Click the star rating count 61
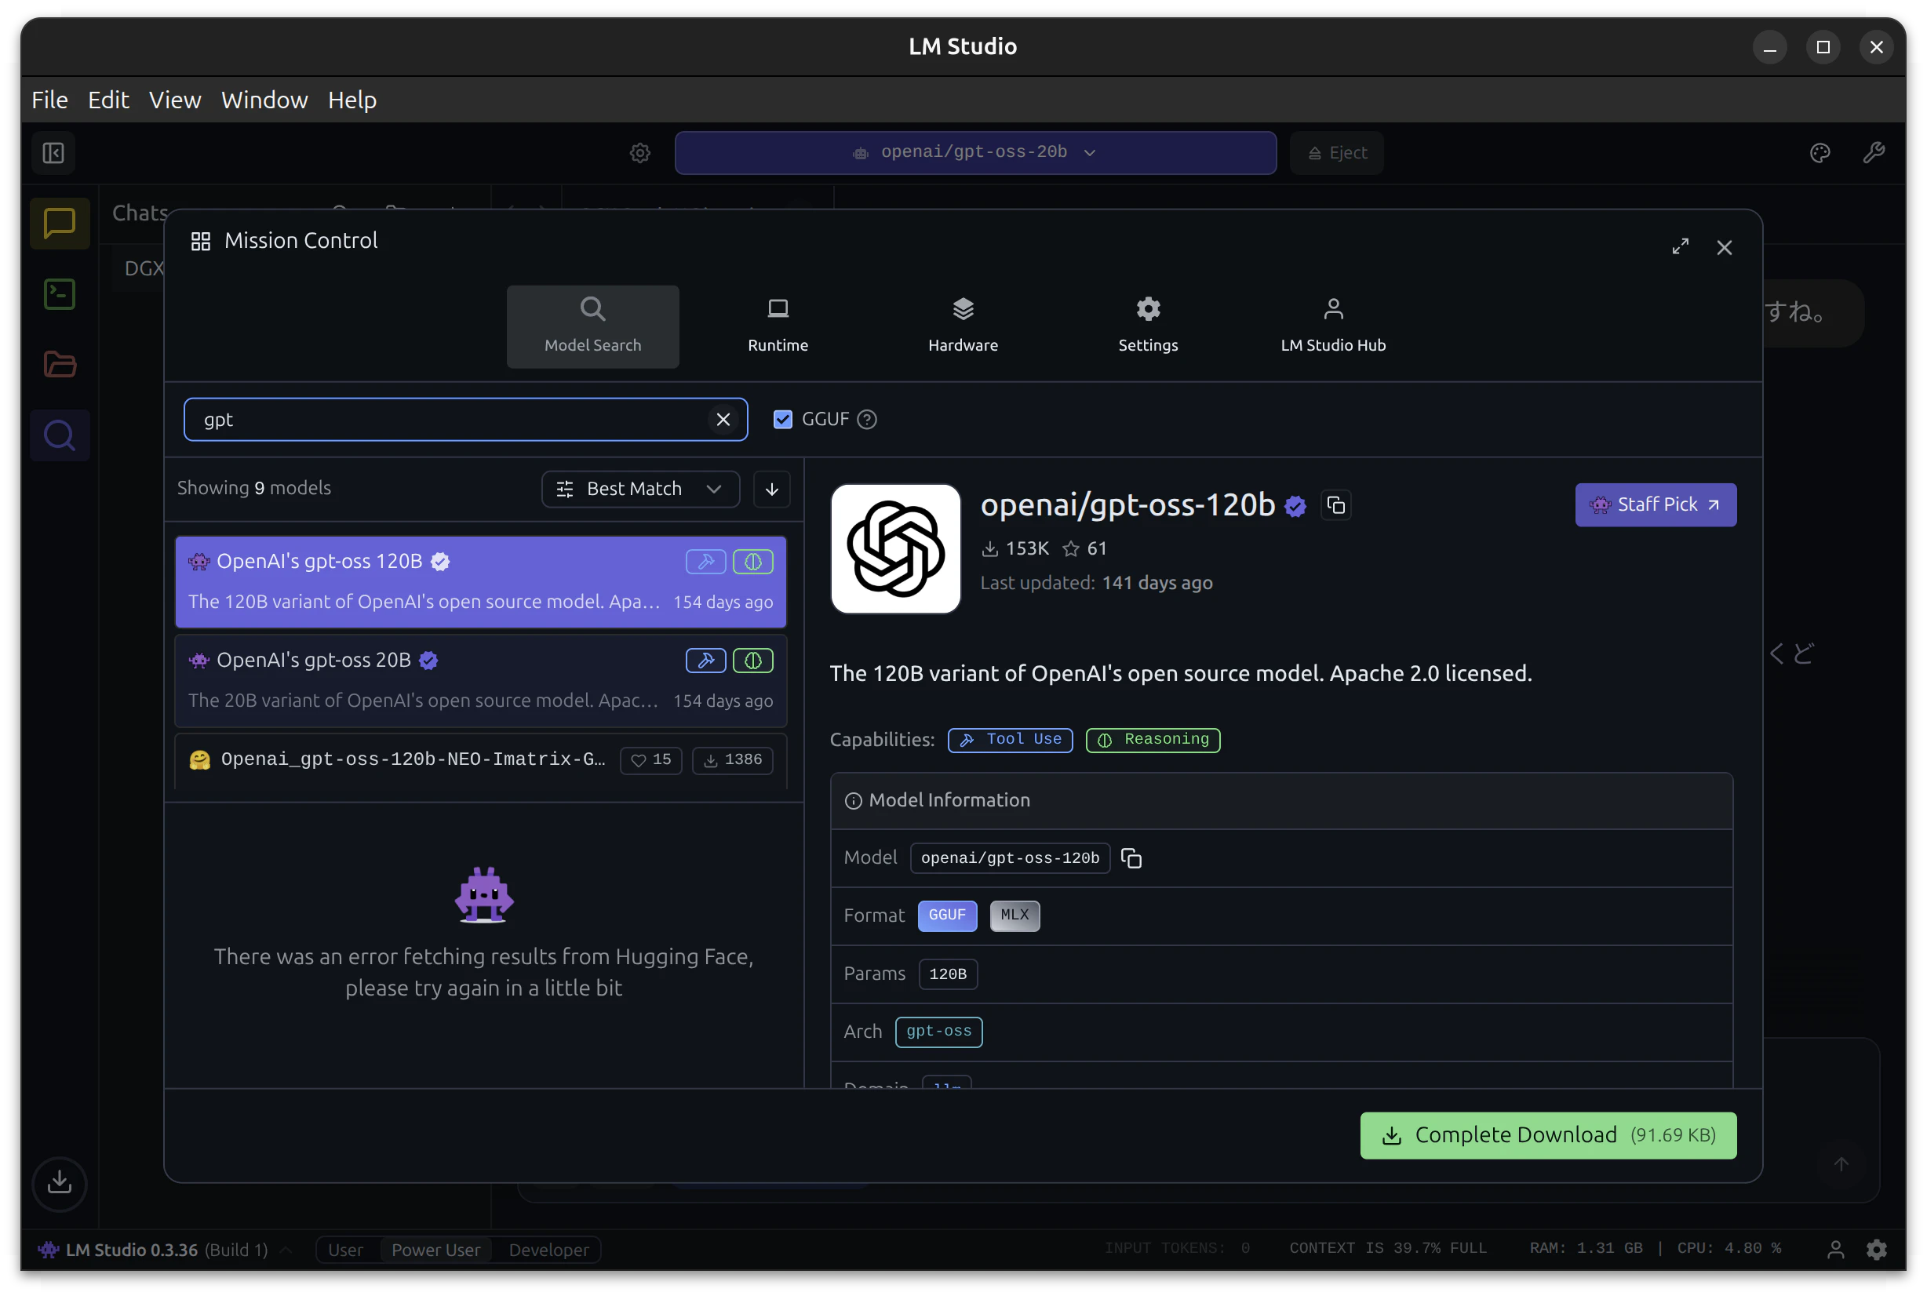This screenshot has height=1296, width=1927. click(1084, 549)
